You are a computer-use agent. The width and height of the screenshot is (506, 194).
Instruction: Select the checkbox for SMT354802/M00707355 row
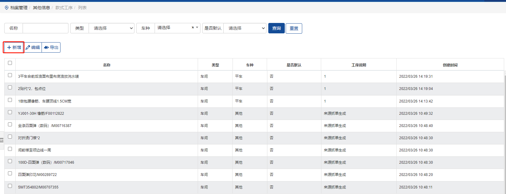(10, 186)
